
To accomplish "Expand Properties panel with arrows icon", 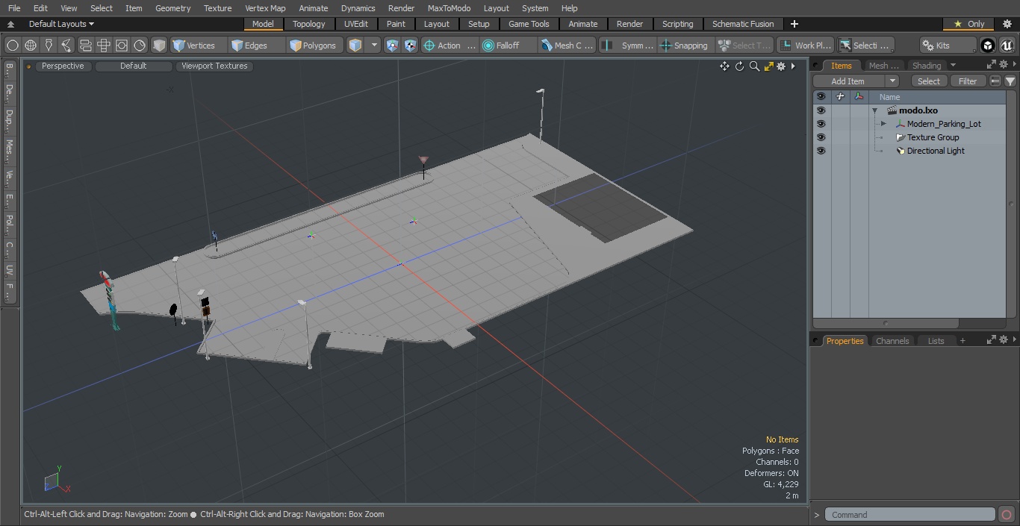I will [x=992, y=340].
